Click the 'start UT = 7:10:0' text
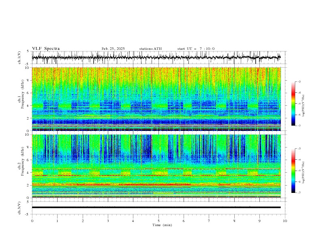321x248 pixels. coord(196,49)
